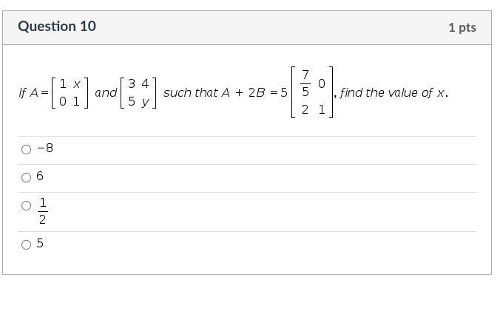
Task: Click the 'If A =' text
Action: [x=33, y=93]
